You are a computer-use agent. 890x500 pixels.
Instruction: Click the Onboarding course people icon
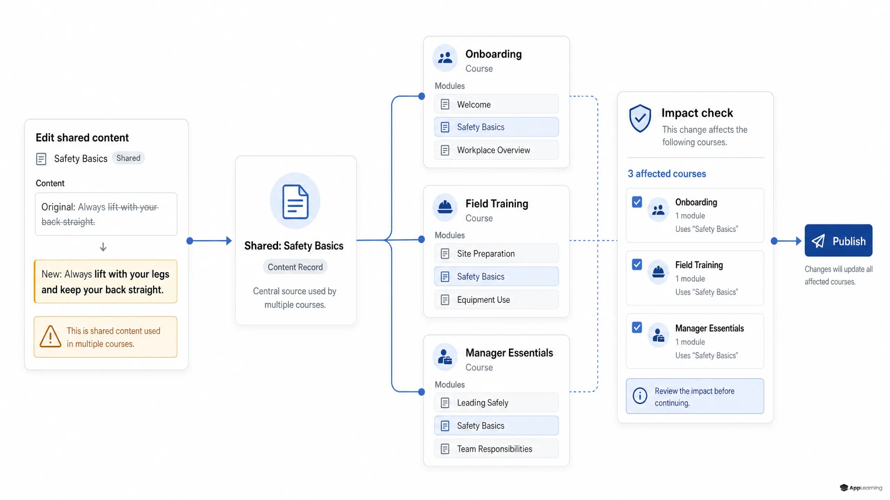point(445,58)
